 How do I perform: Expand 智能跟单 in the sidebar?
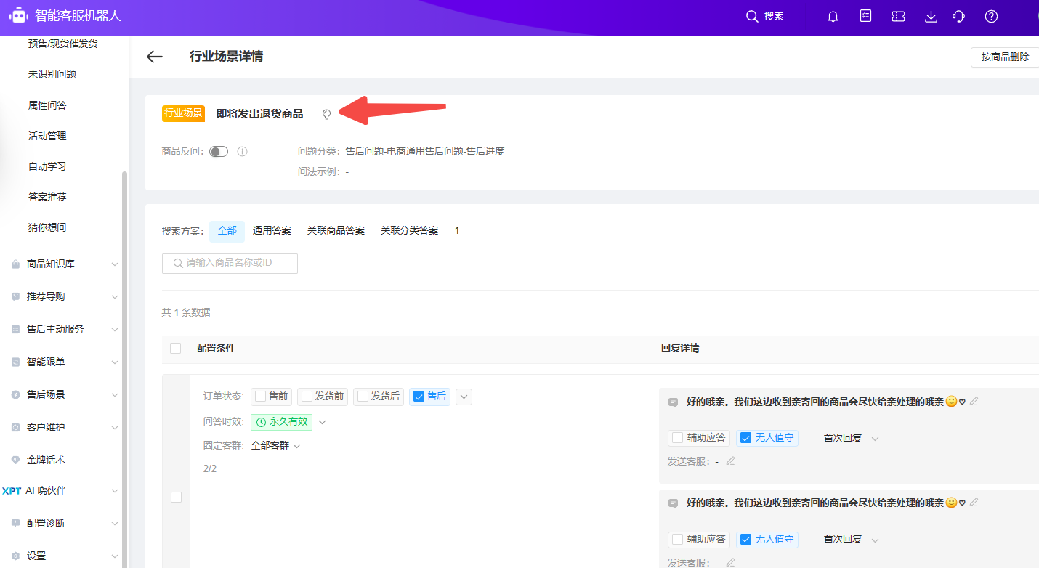(114, 362)
